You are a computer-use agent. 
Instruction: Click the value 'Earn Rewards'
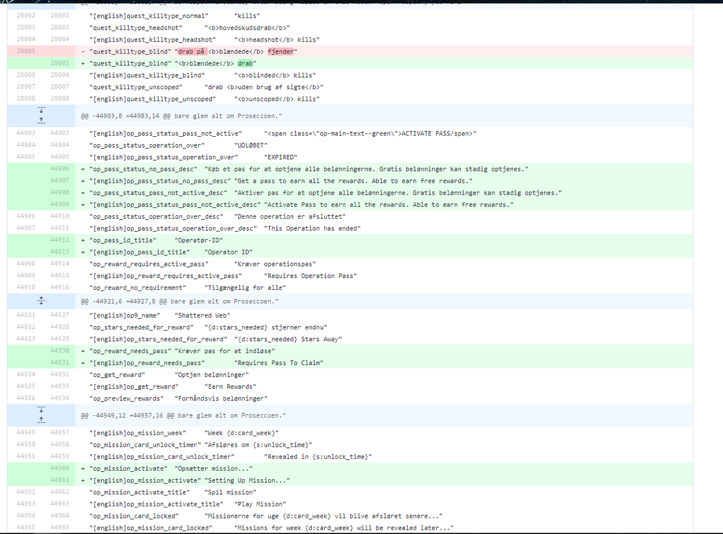click(231, 386)
